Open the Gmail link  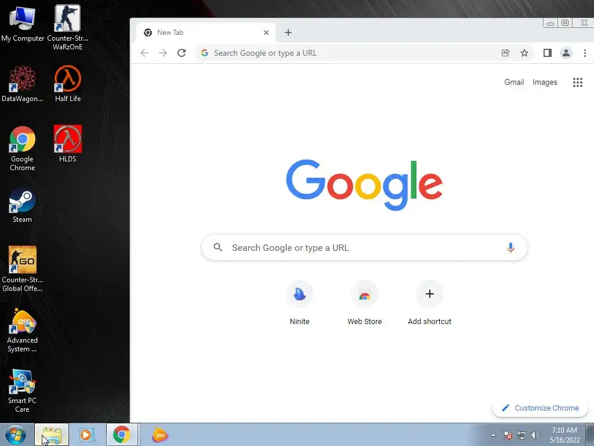[x=514, y=82]
